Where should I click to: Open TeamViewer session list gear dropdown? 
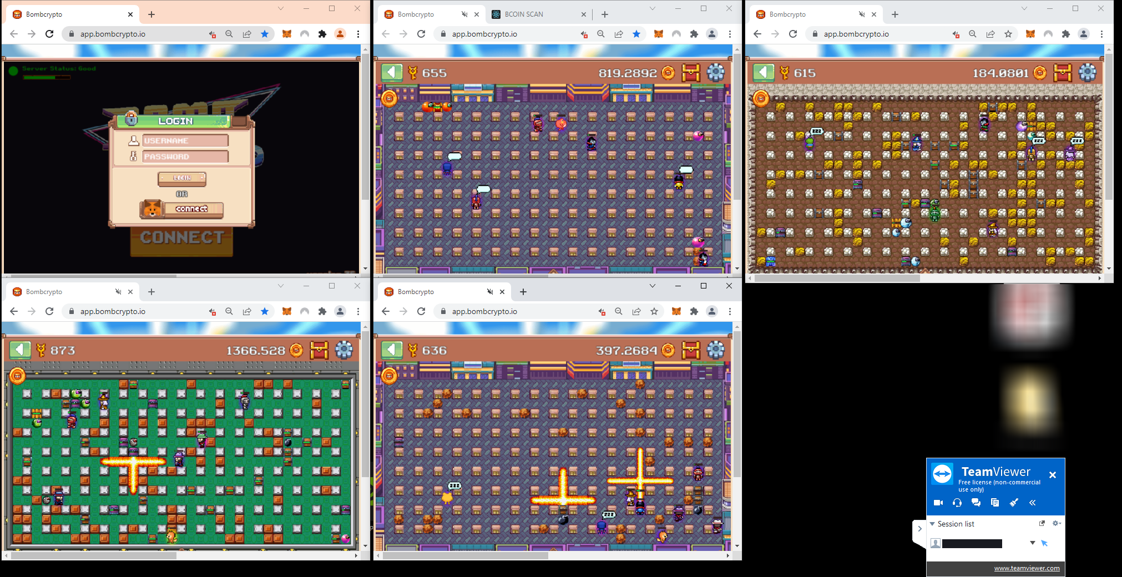pos(1057,523)
